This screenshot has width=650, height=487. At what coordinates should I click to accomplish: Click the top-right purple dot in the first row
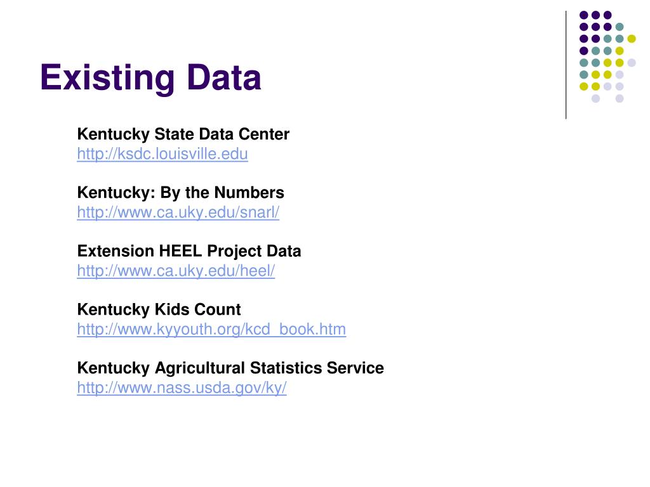(x=607, y=15)
